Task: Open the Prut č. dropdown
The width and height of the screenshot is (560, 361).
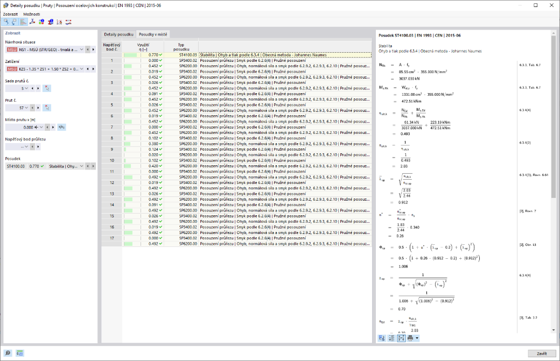Action: 26,108
